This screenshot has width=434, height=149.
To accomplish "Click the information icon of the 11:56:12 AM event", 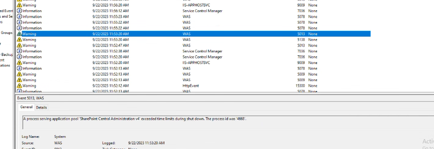I will (x=19, y=11).
